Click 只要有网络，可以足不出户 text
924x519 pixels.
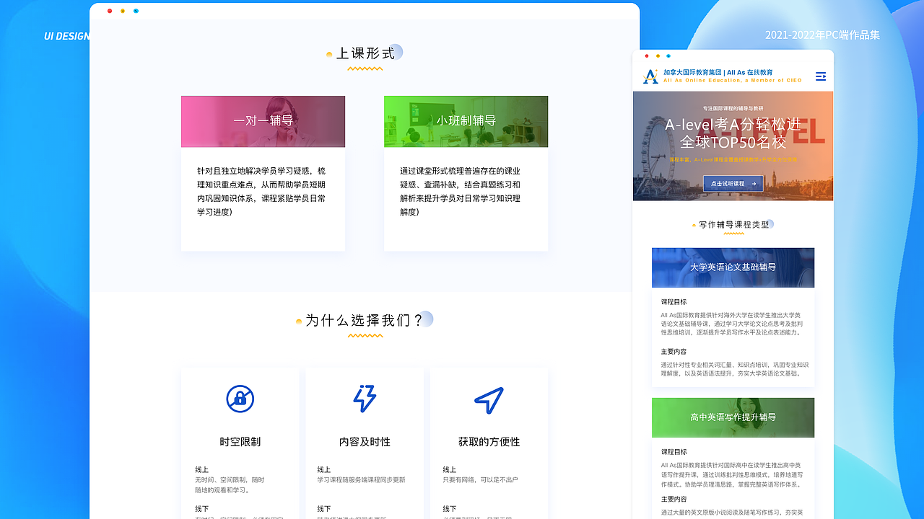480,480
